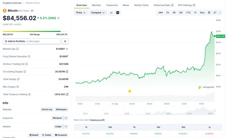
Task: Click the 1y 28.9% change cell
Action: [209, 134]
